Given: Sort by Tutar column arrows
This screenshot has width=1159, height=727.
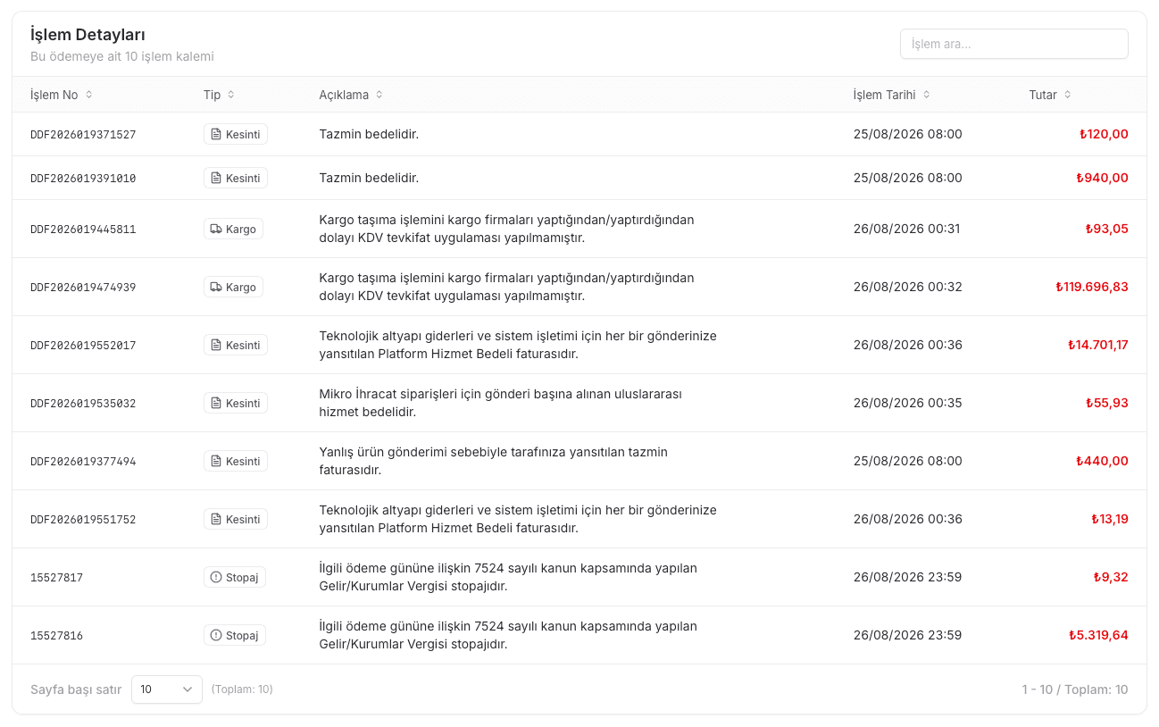Looking at the screenshot, I should [1067, 95].
